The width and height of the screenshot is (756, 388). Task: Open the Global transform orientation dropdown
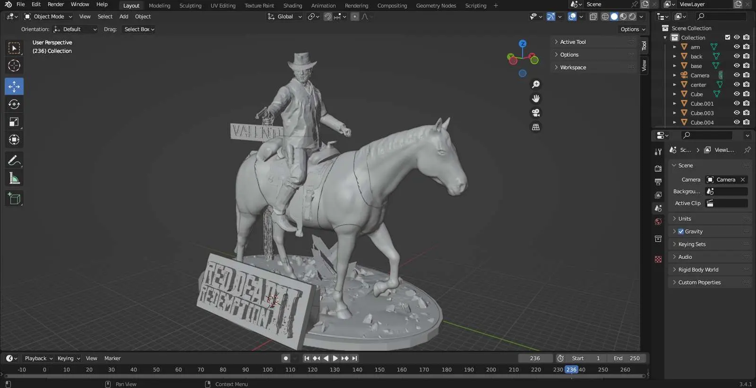(285, 17)
